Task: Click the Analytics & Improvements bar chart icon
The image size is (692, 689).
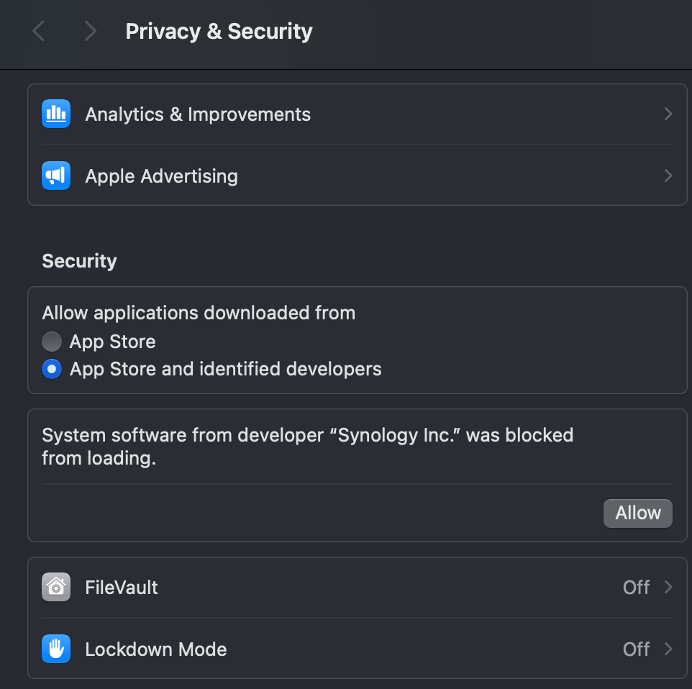Action: pyautogui.click(x=56, y=114)
